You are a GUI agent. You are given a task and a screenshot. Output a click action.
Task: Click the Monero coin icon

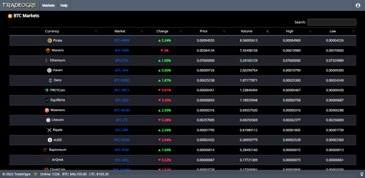[48, 50]
